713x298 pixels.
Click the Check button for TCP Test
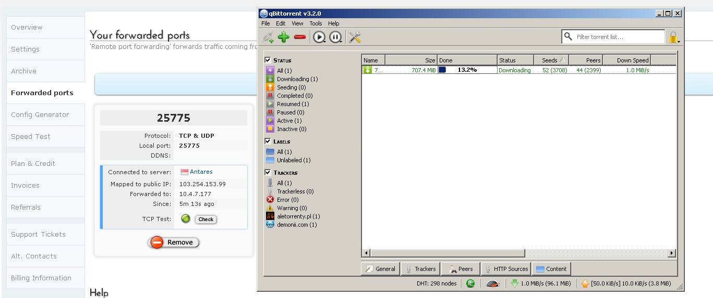tap(206, 219)
